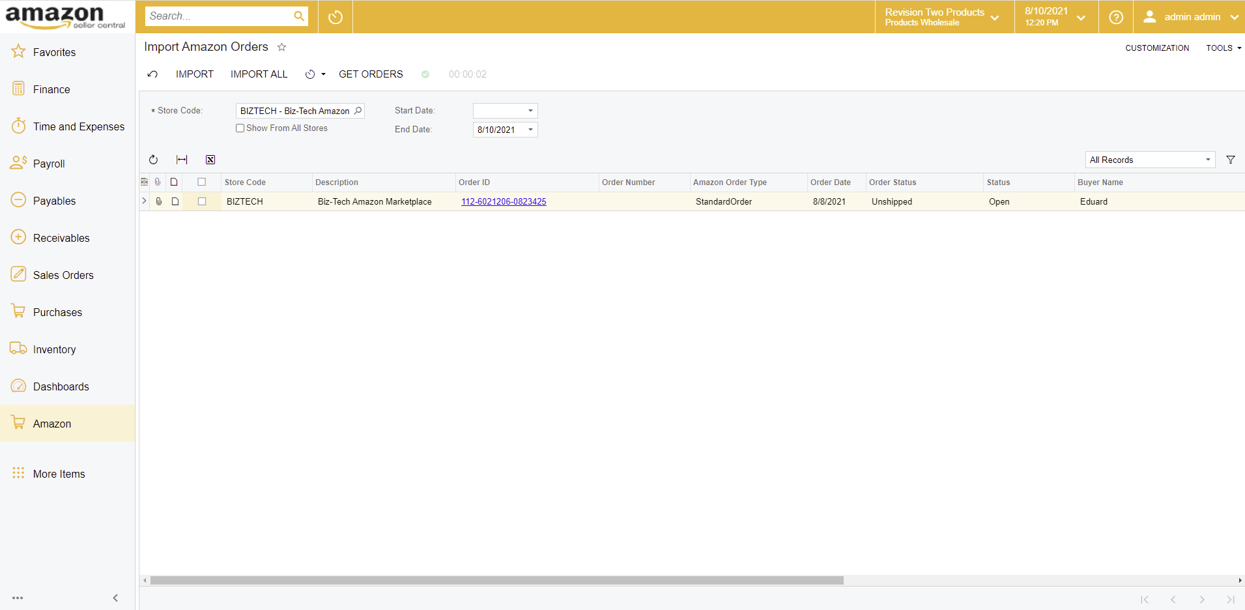Click the sidebar ellipsis options icon
Image resolution: width=1245 pixels, height=610 pixels.
click(x=18, y=598)
